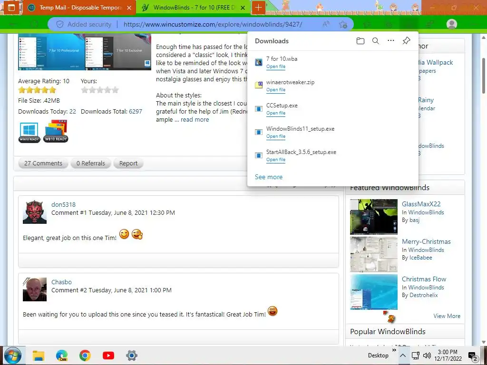
Task: Click Open file under CCSetup.exe
Action: (275, 113)
